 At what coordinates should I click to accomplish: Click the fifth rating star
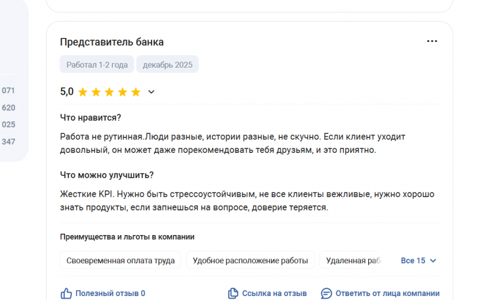coord(136,92)
